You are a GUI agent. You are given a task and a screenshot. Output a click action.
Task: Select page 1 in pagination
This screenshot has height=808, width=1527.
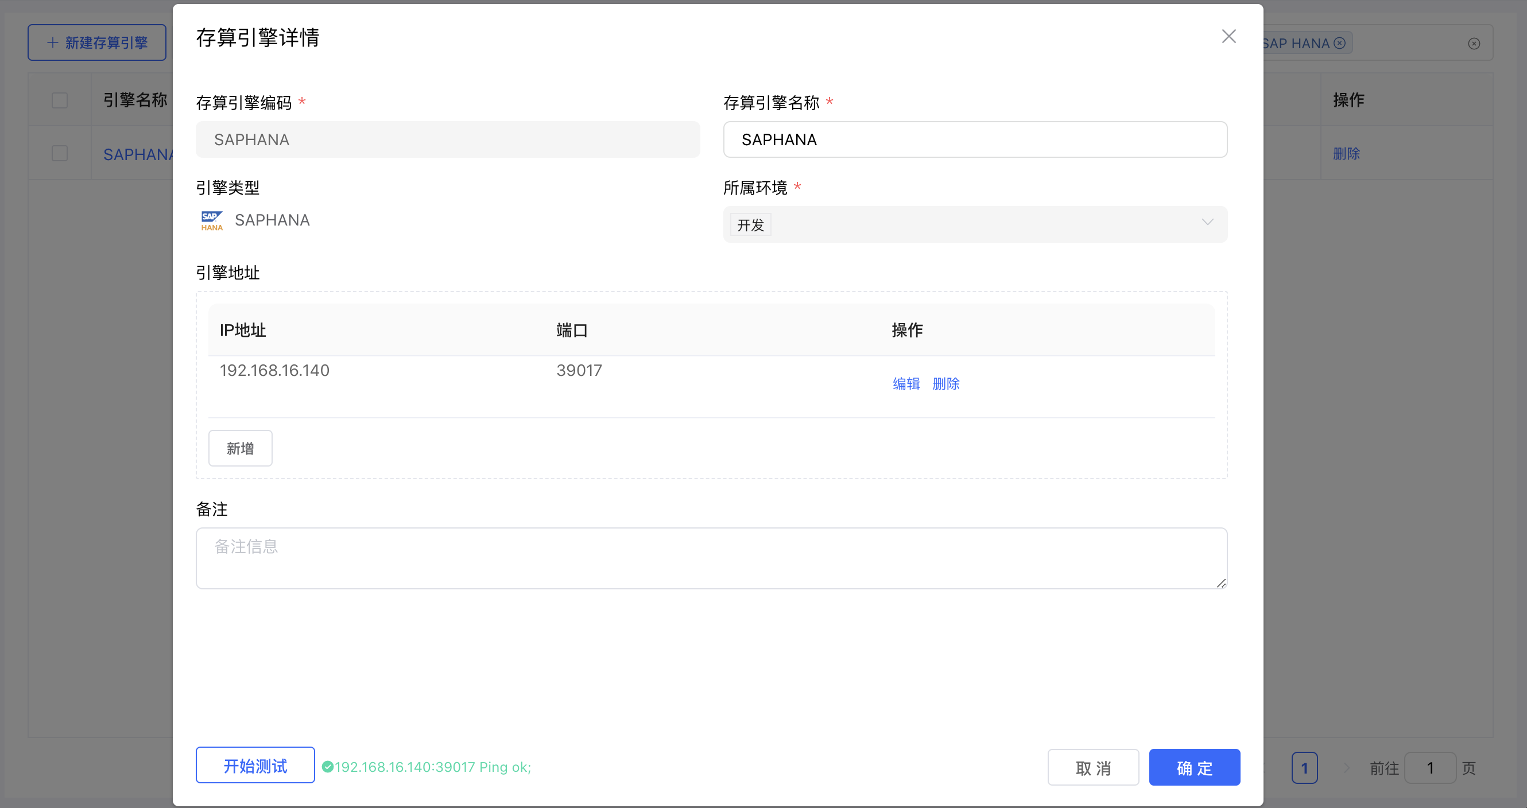pos(1304,768)
